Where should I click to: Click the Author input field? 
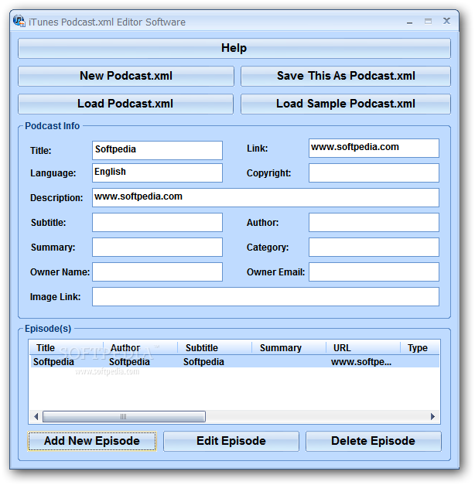pos(374,223)
